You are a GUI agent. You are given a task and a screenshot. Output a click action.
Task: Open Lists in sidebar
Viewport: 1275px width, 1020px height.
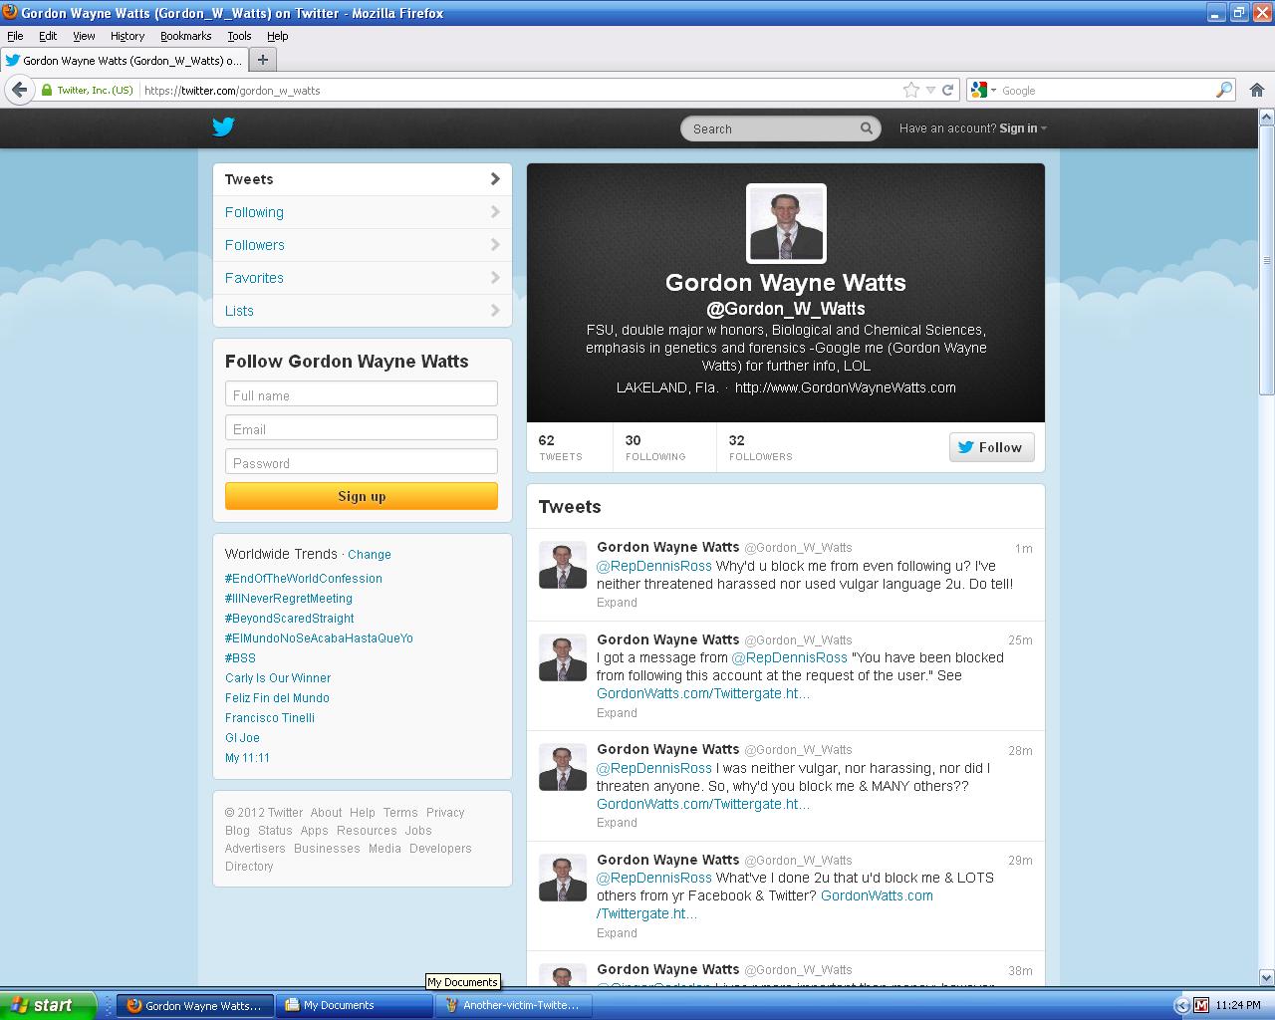pyautogui.click(x=363, y=311)
